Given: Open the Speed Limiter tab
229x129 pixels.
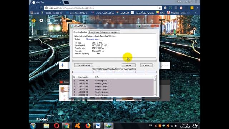Looking at the screenshot, I should pyautogui.click(x=94, y=32).
